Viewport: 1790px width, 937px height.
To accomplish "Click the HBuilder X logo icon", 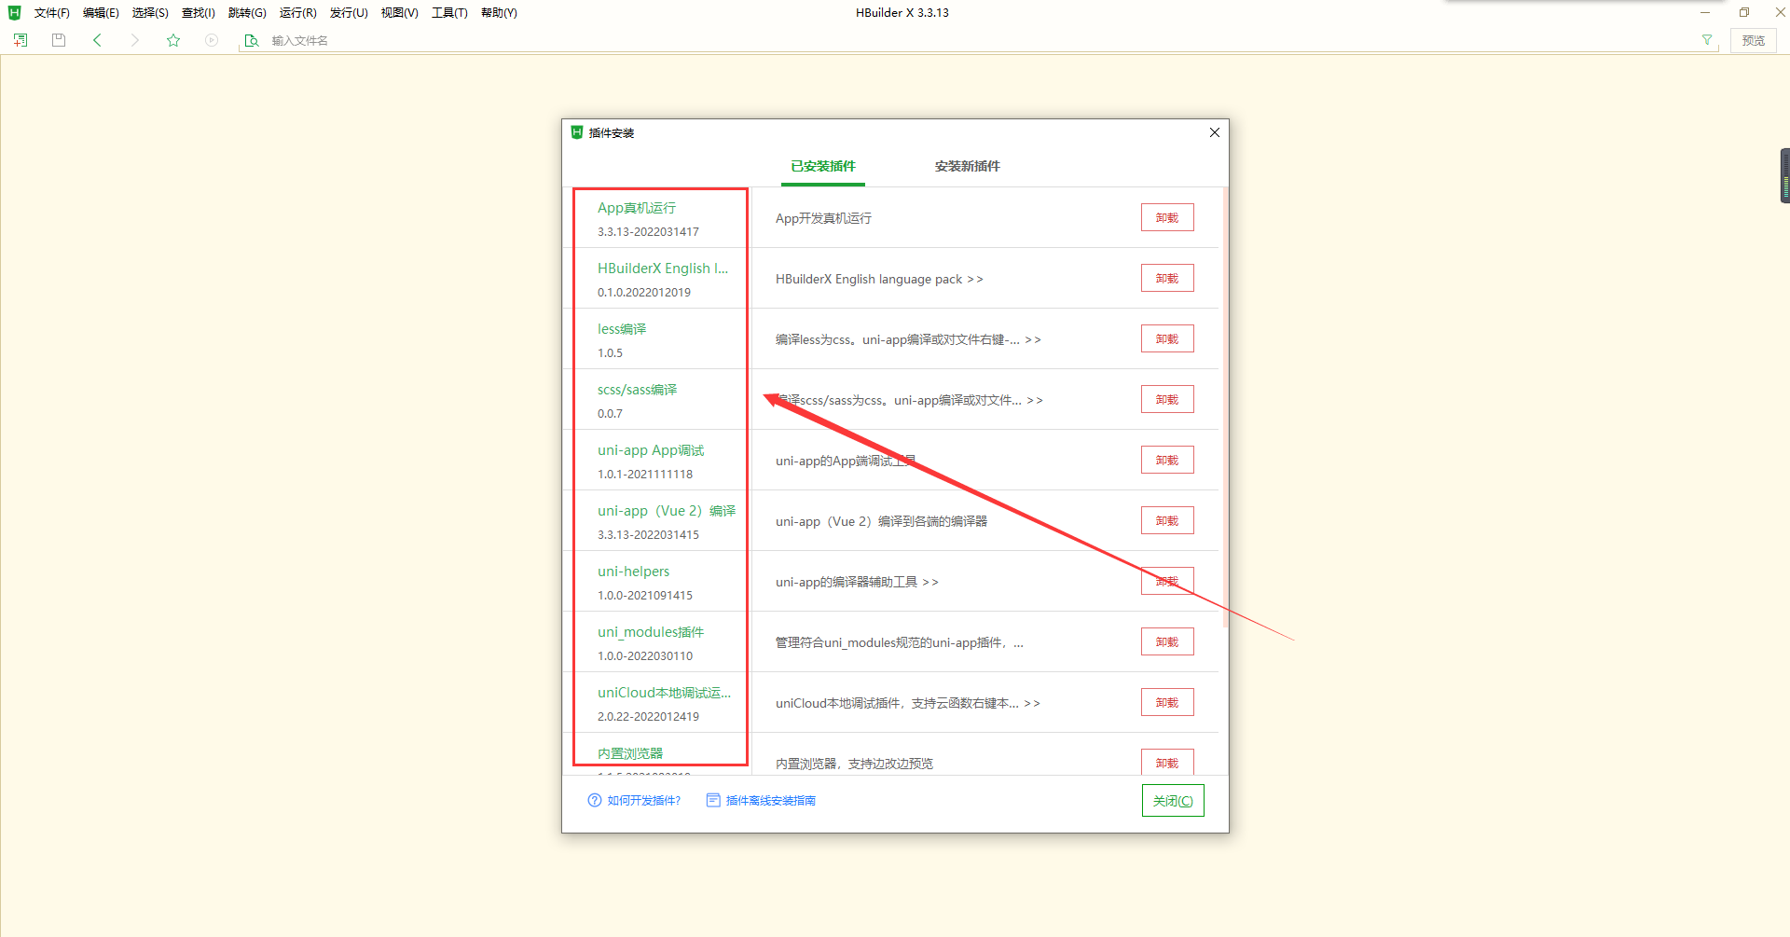I will coord(14,12).
